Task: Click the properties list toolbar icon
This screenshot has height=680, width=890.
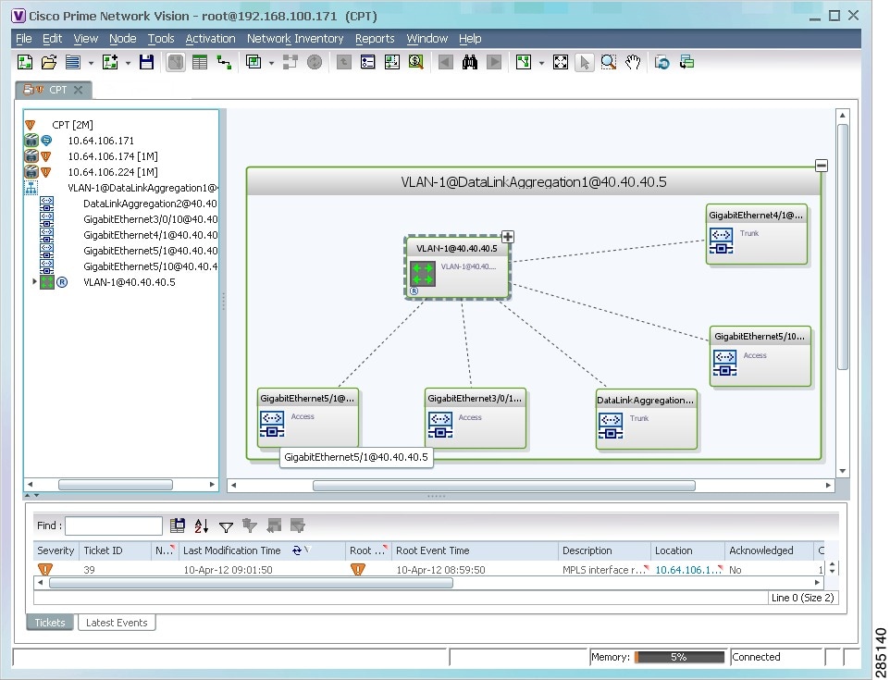Action: coord(368,62)
